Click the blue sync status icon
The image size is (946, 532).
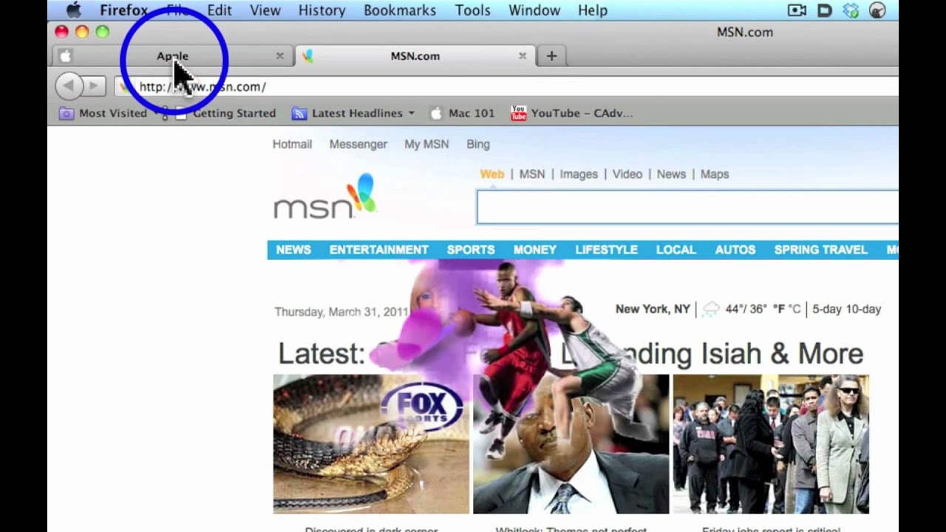coord(851,10)
